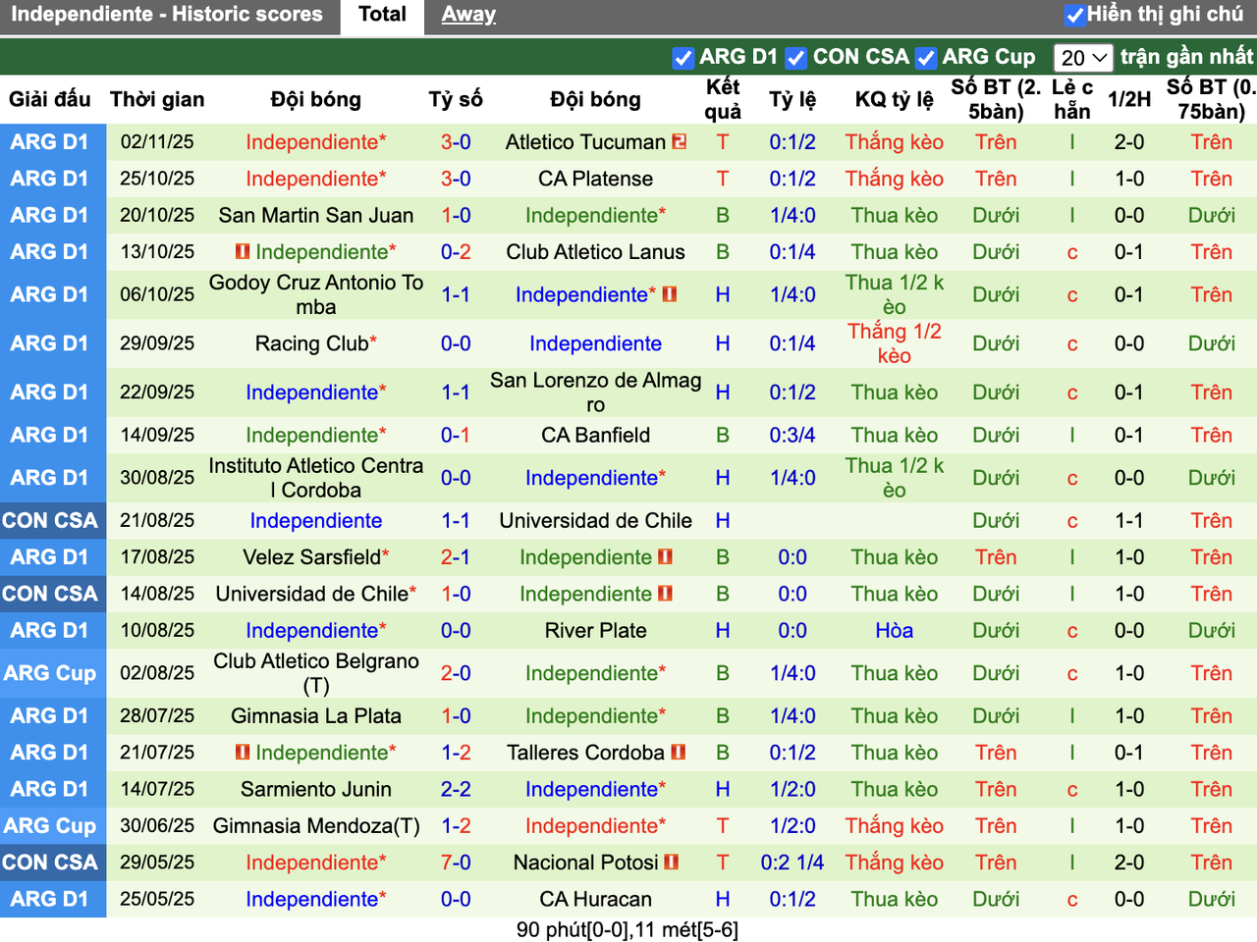Click the 0:3/4 odds value
Screen dimensions: 1257x942
pos(792,435)
